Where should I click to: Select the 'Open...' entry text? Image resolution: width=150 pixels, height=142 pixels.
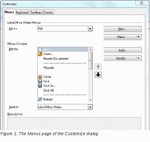point(48,54)
